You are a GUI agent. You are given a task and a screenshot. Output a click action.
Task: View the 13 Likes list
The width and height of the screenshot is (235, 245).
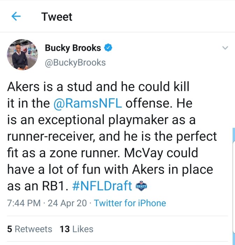click(77, 229)
